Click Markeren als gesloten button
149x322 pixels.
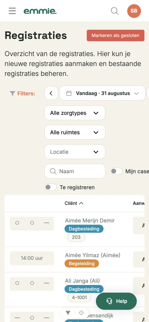(x=115, y=35)
